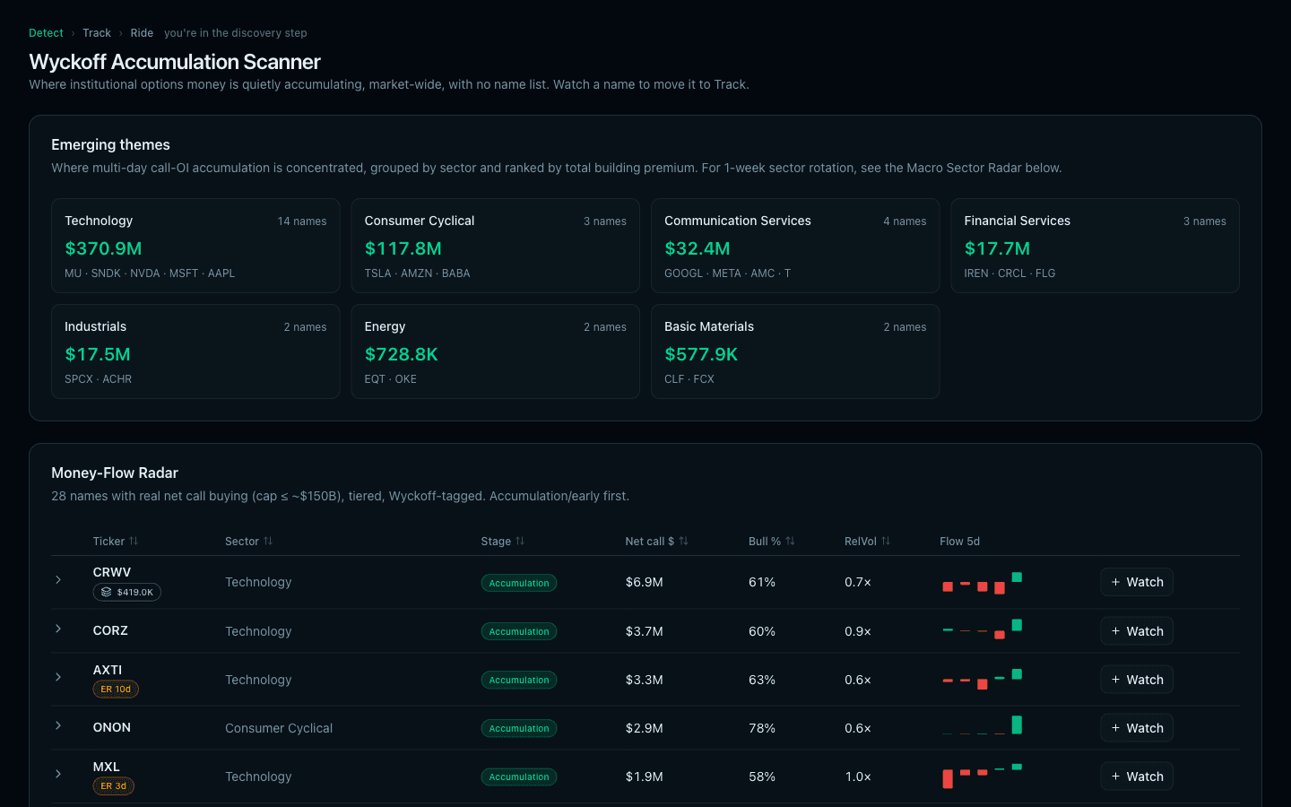This screenshot has height=807, width=1291.
Task: Click the 1.0× RelVol value
Action: pyautogui.click(x=858, y=777)
